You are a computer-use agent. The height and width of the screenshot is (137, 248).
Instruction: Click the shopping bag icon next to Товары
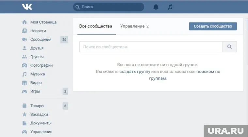[24, 105]
